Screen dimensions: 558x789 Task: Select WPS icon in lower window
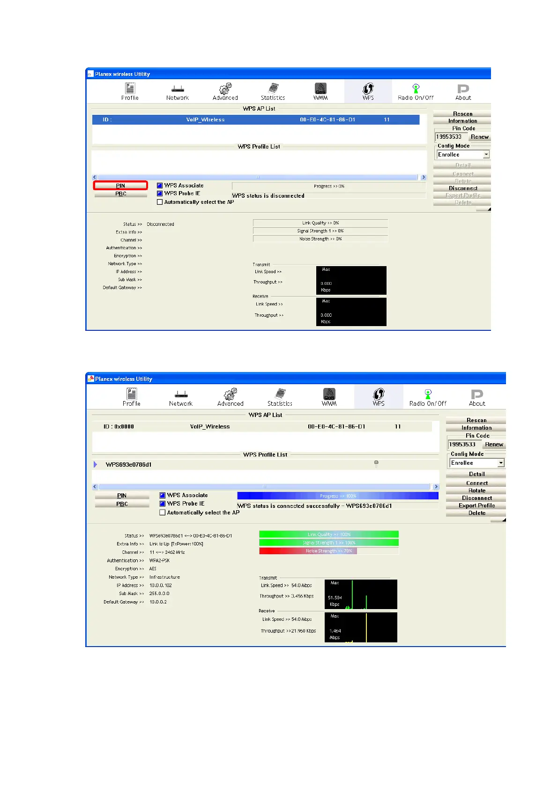click(379, 394)
